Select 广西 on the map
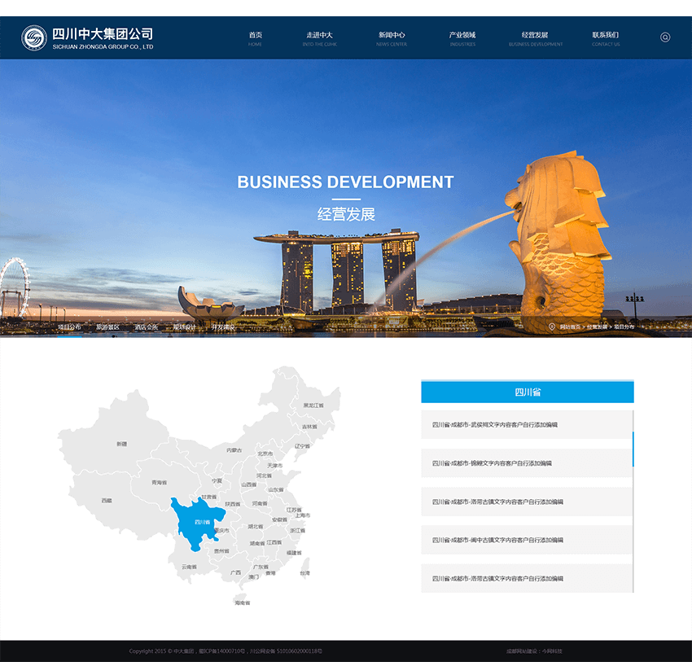692x662 pixels. coord(235,572)
